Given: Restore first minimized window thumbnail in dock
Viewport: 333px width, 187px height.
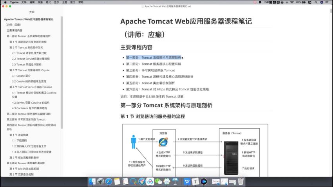Looking at the screenshot, I should click(x=216, y=182).
